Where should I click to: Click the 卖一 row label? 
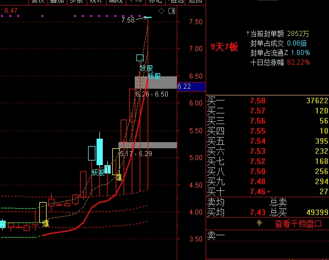point(216,236)
